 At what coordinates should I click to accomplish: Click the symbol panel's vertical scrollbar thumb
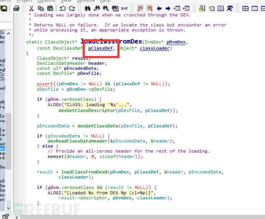point(8,141)
